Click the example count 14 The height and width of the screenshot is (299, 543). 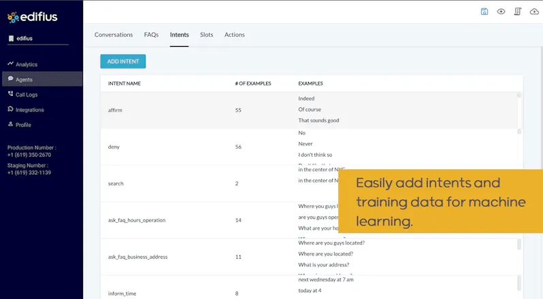click(x=238, y=220)
